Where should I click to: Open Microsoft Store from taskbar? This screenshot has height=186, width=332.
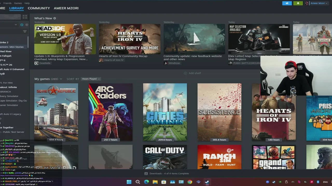click(x=164, y=182)
